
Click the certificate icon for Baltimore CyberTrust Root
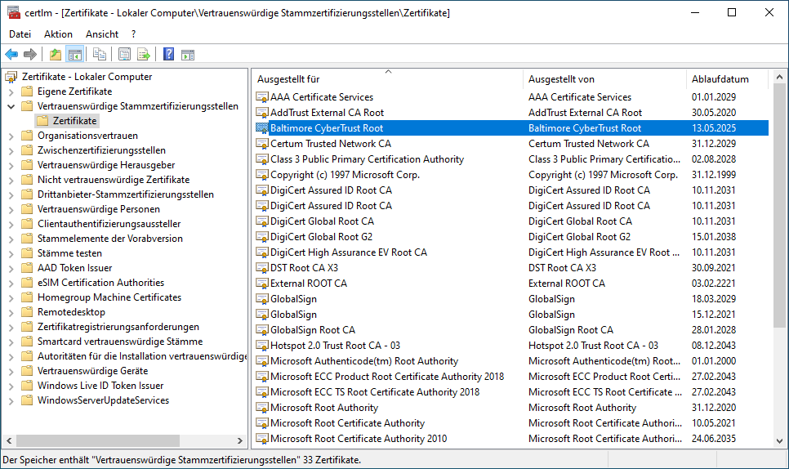[261, 128]
